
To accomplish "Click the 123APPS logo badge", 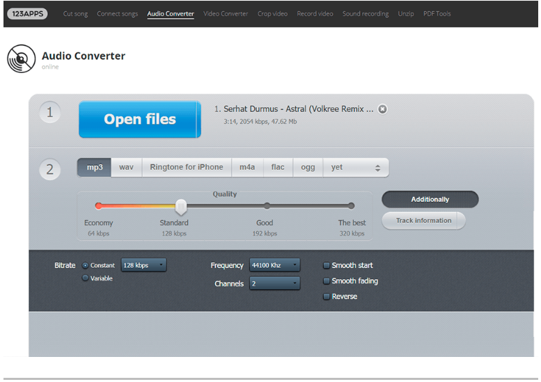I will (x=27, y=14).
